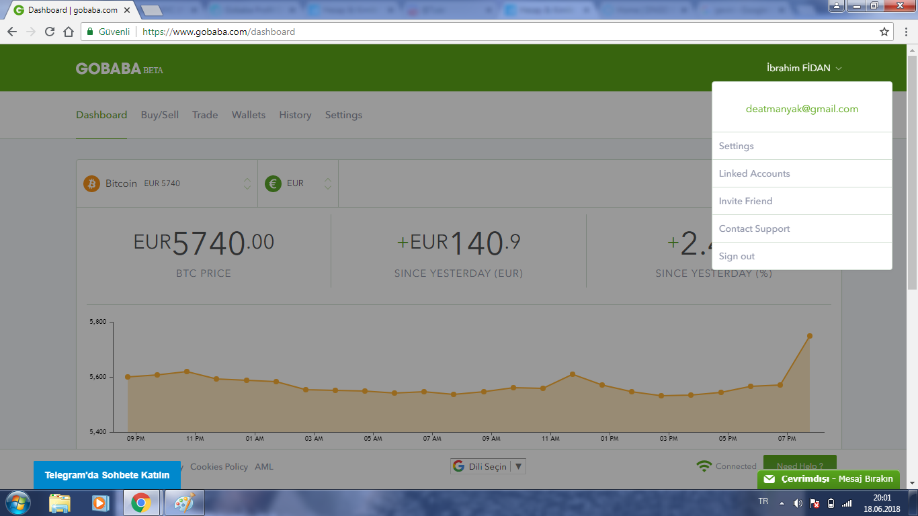Click the network signal tray icon
918x516 pixels.
coord(847,503)
